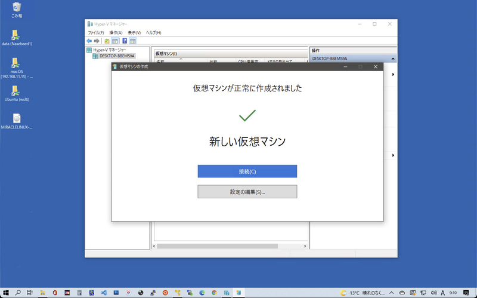This screenshot has width=477, height=298.
Task: Open the macOS (192.168.11.15) desktop shortcut
Action: pyautogui.click(x=17, y=68)
